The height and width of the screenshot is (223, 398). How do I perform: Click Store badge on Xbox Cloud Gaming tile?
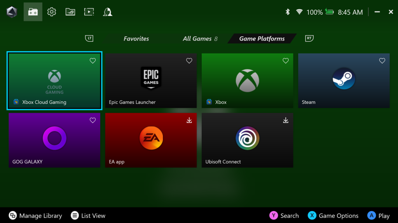point(16,102)
